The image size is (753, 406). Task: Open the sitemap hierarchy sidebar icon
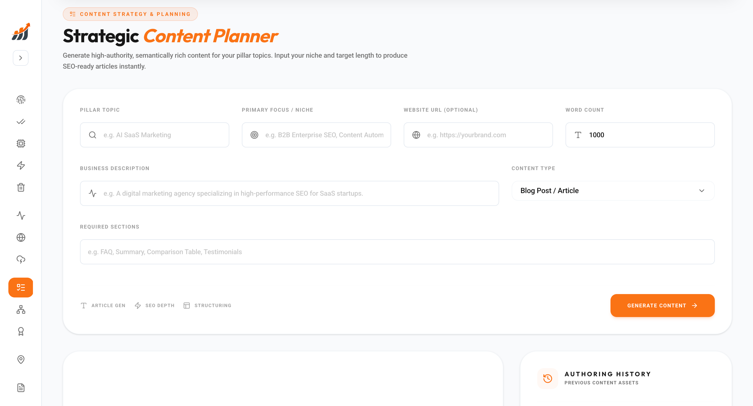click(21, 309)
